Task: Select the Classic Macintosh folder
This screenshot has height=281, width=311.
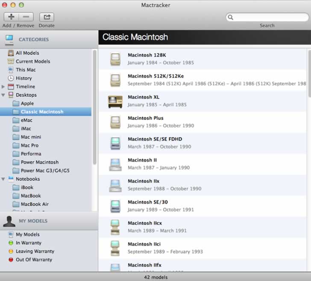Action: point(16,112)
